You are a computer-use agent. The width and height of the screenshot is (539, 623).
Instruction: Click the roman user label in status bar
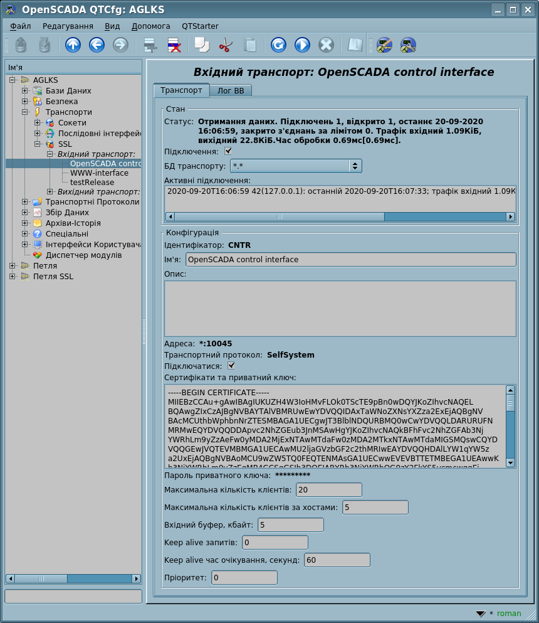pyautogui.click(x=509, y=614)
